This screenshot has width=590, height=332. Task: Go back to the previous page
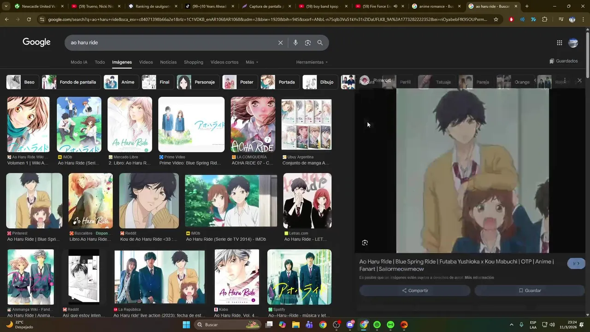click(x=6, y=19)
